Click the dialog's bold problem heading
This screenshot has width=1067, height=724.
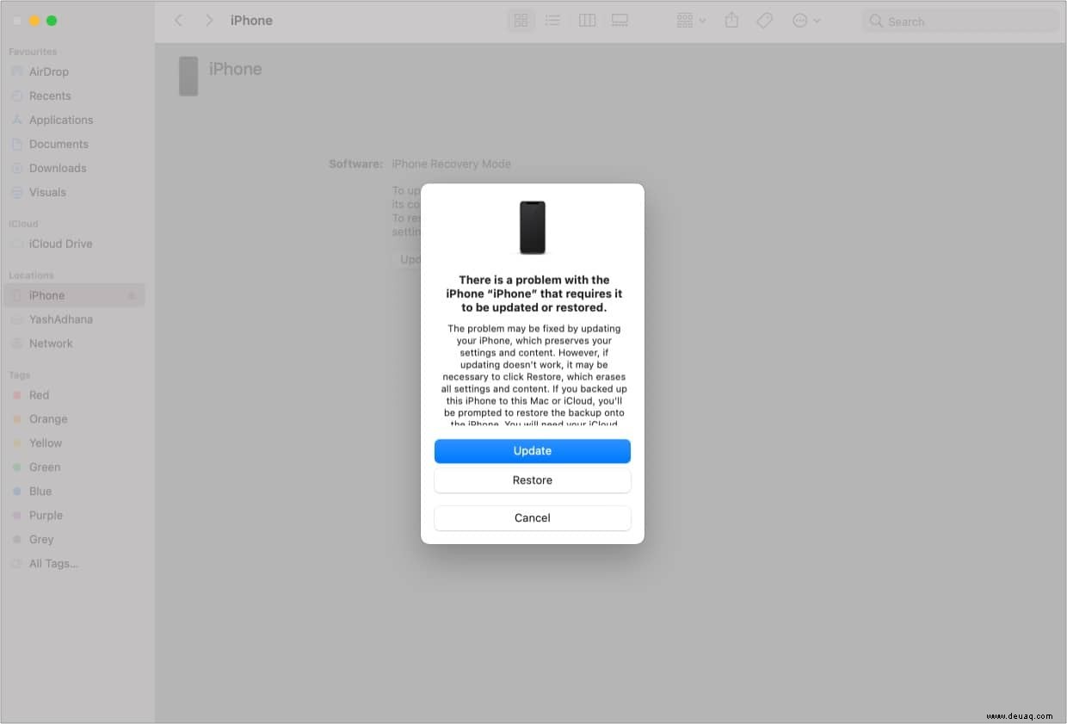[x=533, y=294]
